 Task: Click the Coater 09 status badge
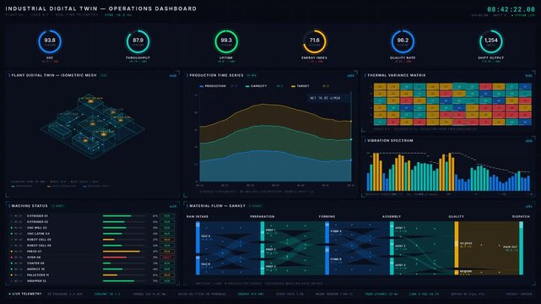click(167, 263)
